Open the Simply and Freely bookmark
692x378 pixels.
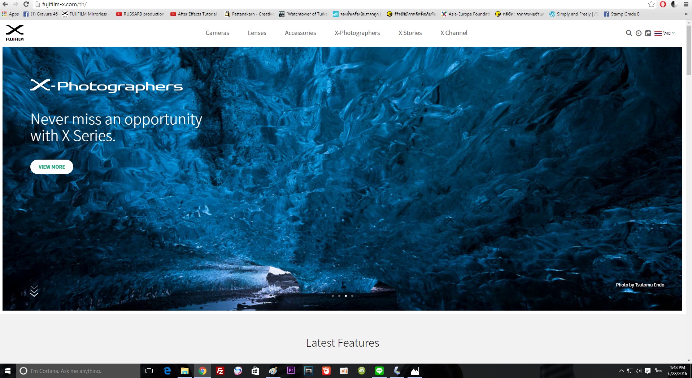click(574, 14)
